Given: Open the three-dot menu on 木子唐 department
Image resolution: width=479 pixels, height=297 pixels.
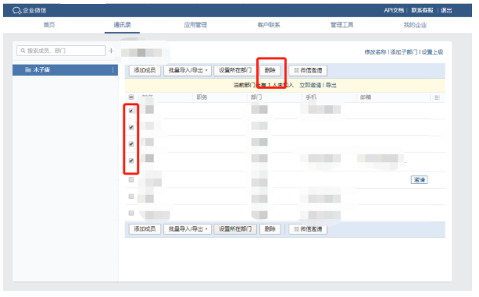Looking at the screenshot, I should pos(113,69).
